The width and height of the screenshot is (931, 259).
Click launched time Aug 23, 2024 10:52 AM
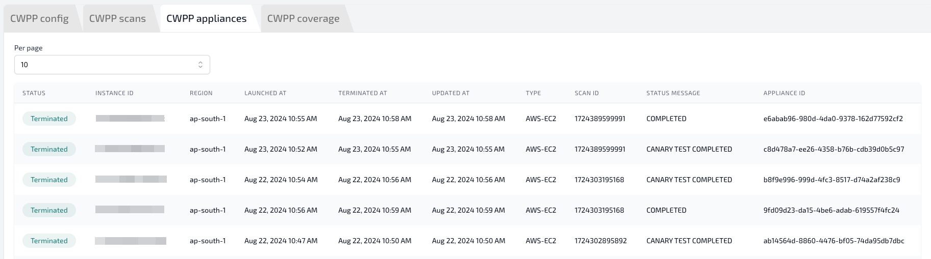pyautogui.click(x=281, y=149)
